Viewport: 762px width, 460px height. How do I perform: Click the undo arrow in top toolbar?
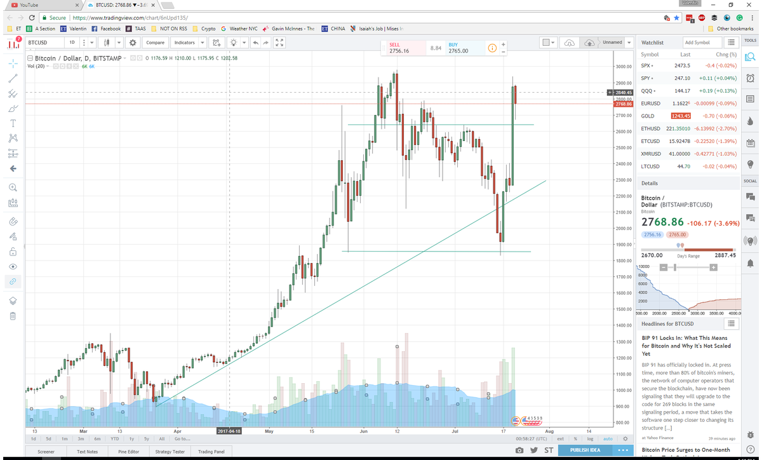[x=255, y=43]
